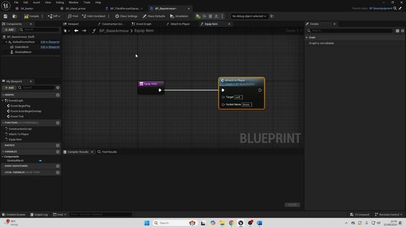Viewport: 406px width, 228px height.
Task: Collapse the EventGraph tree entry
Action: (3, 101)
